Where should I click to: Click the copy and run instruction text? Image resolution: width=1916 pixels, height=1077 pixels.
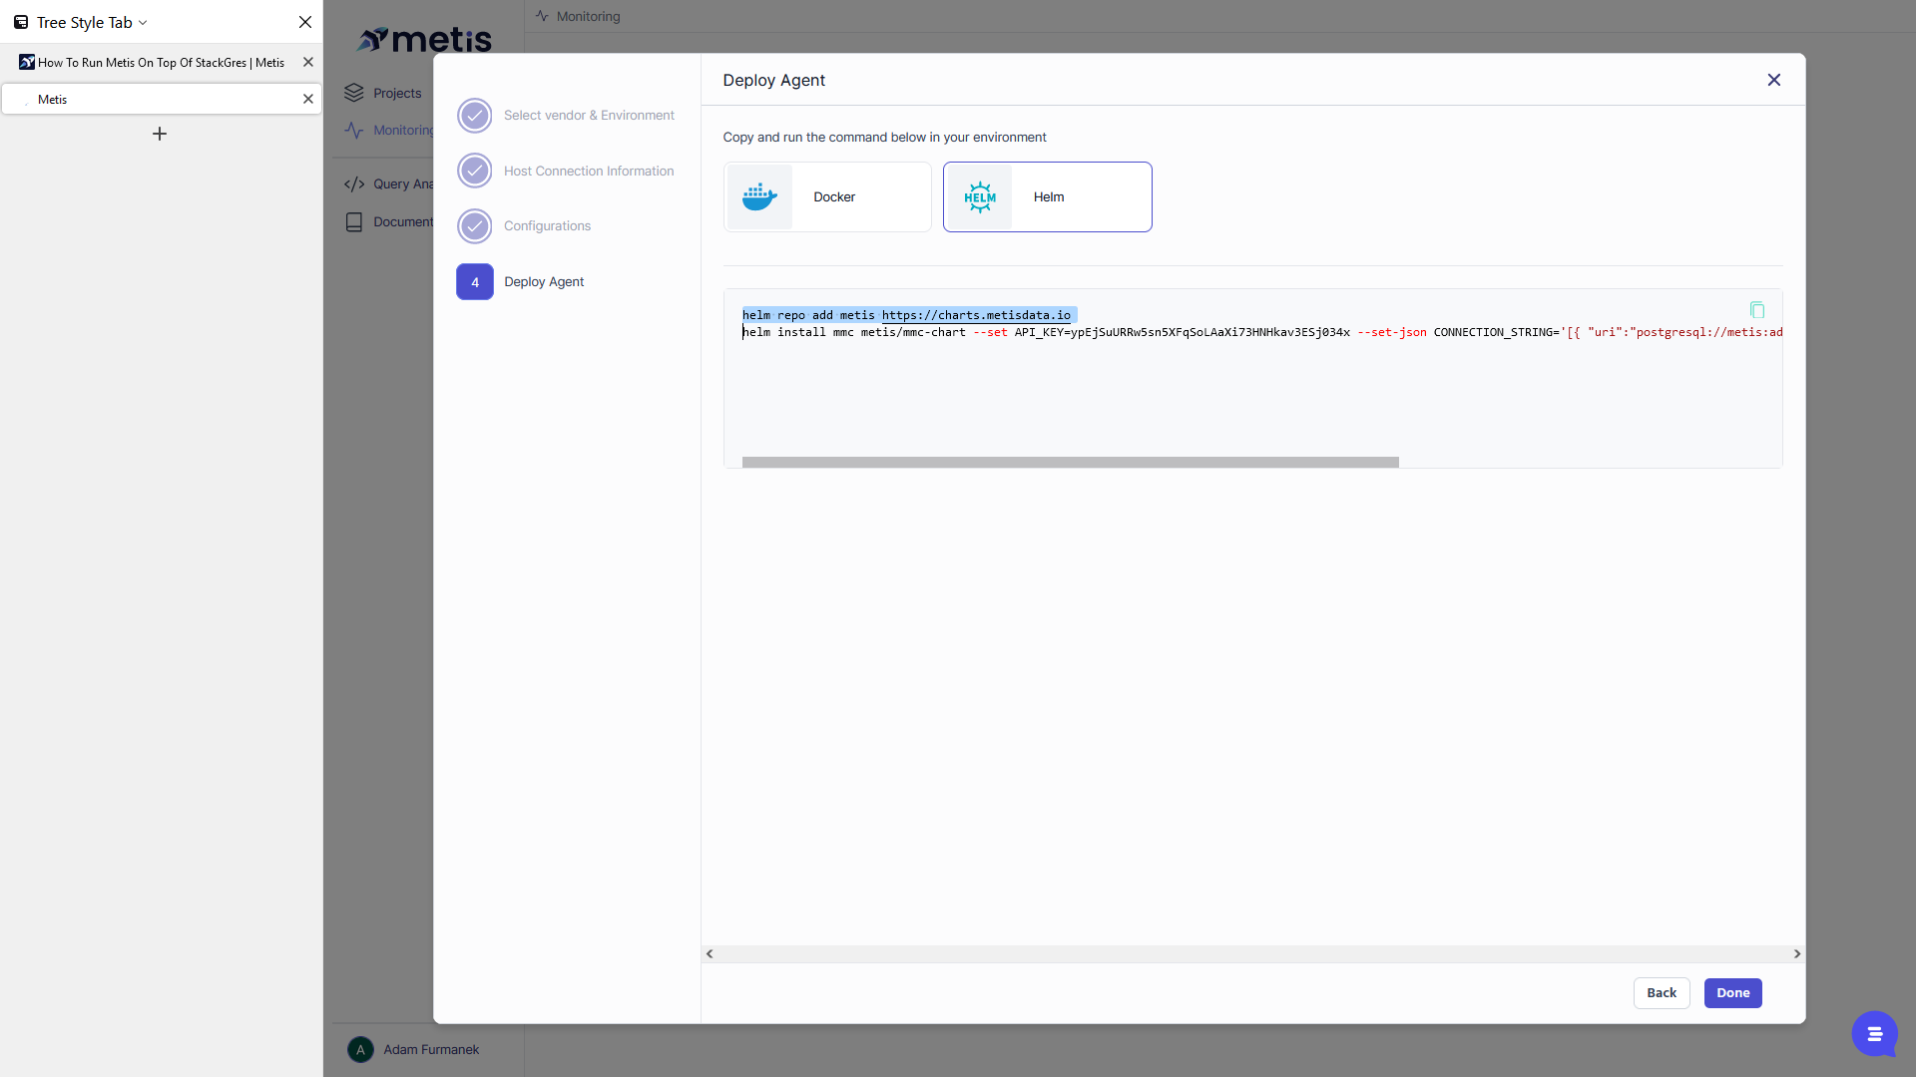[x=884, y=138]
